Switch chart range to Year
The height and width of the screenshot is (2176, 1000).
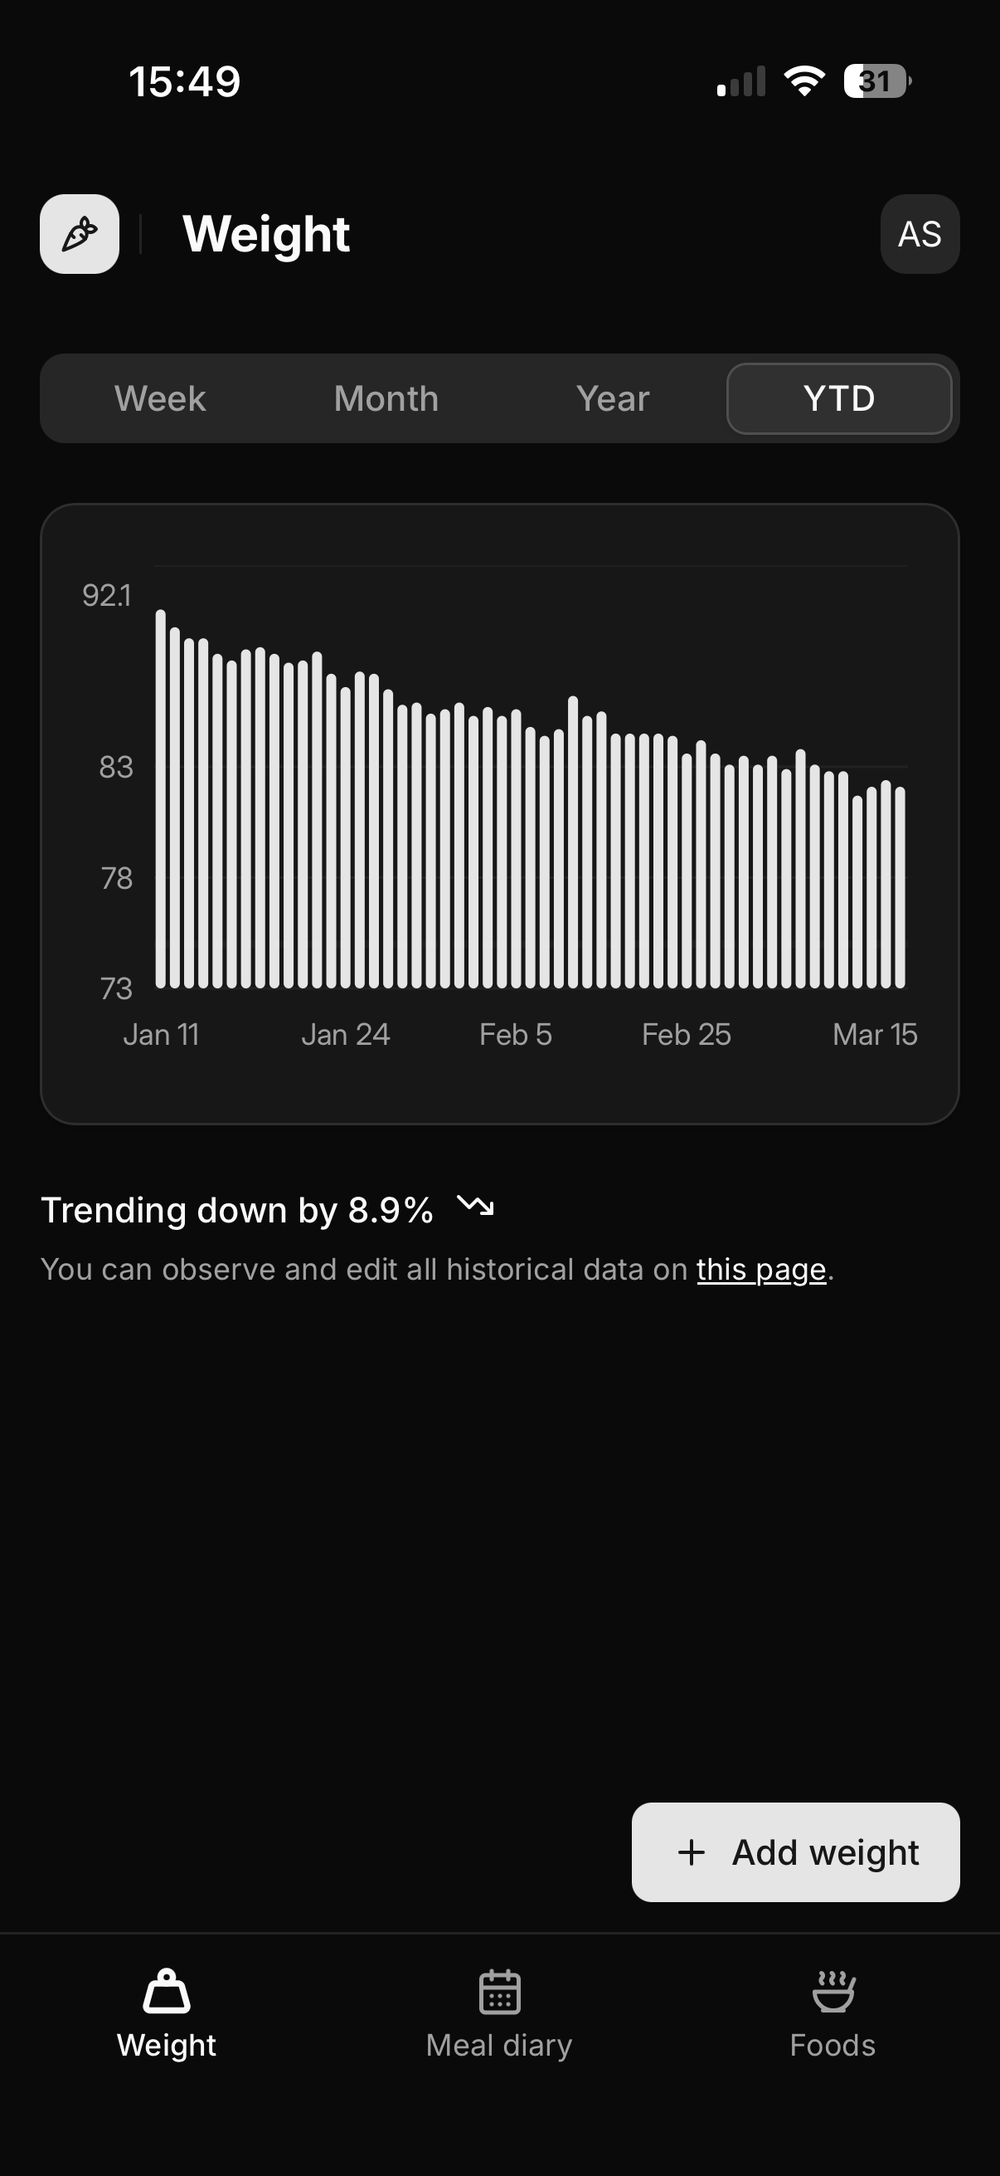613,398
